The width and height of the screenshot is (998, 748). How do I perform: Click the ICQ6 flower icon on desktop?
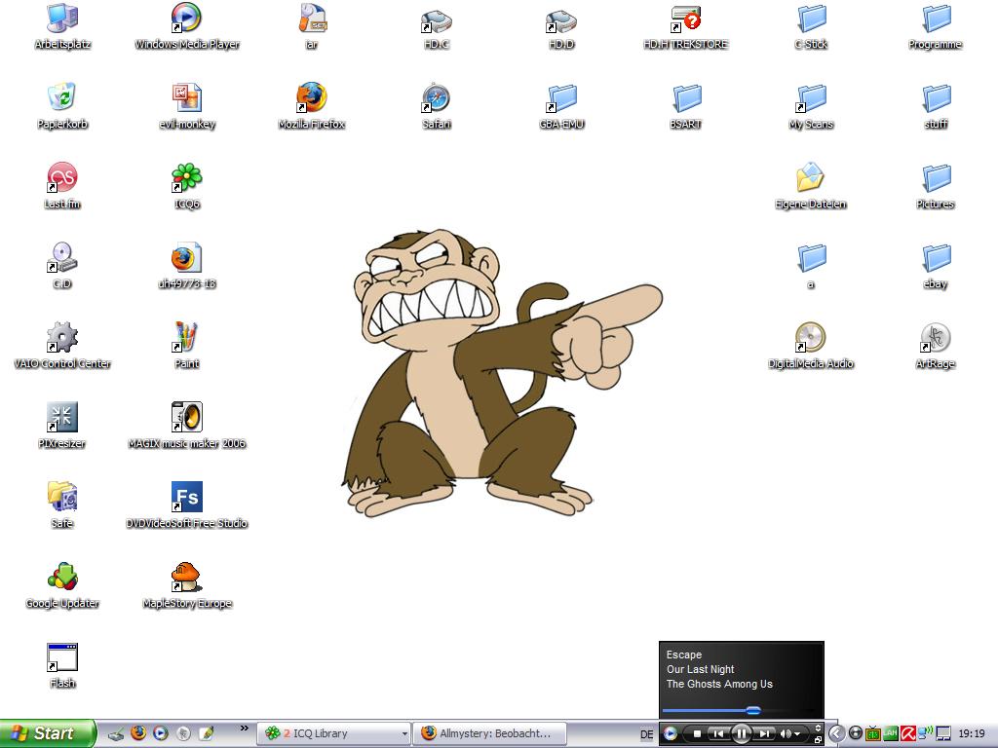[x=186, y=187]
